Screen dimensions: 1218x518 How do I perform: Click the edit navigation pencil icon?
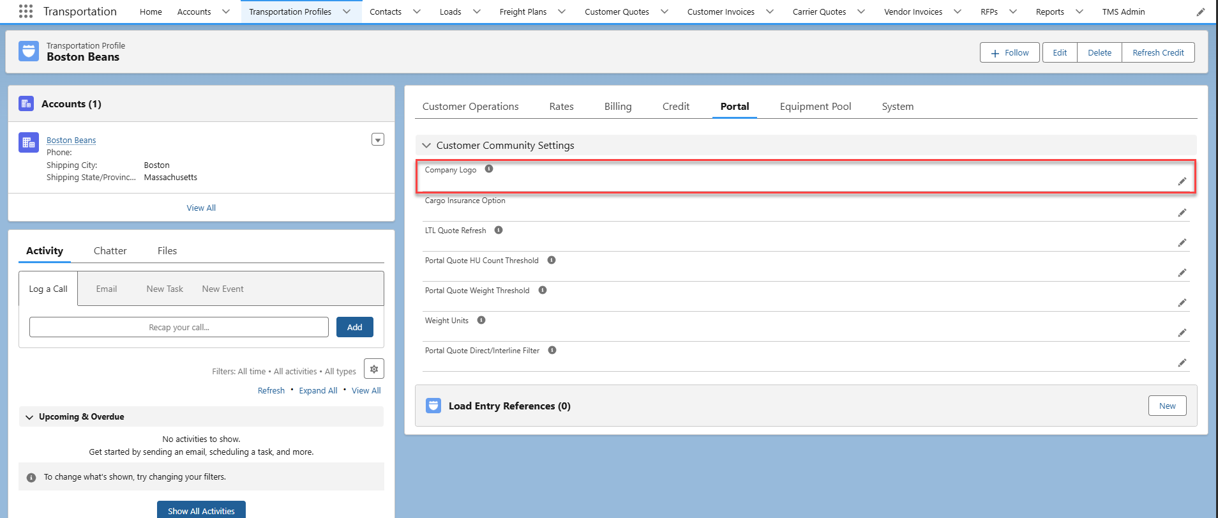tap(1201, 11)
